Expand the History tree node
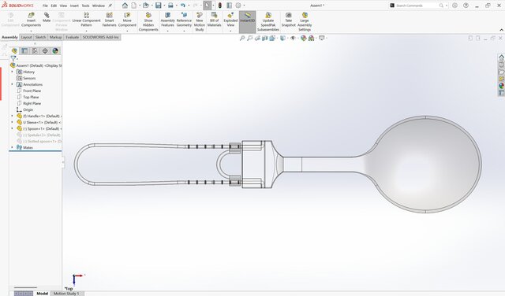505x296 pixels. (13, 72)
